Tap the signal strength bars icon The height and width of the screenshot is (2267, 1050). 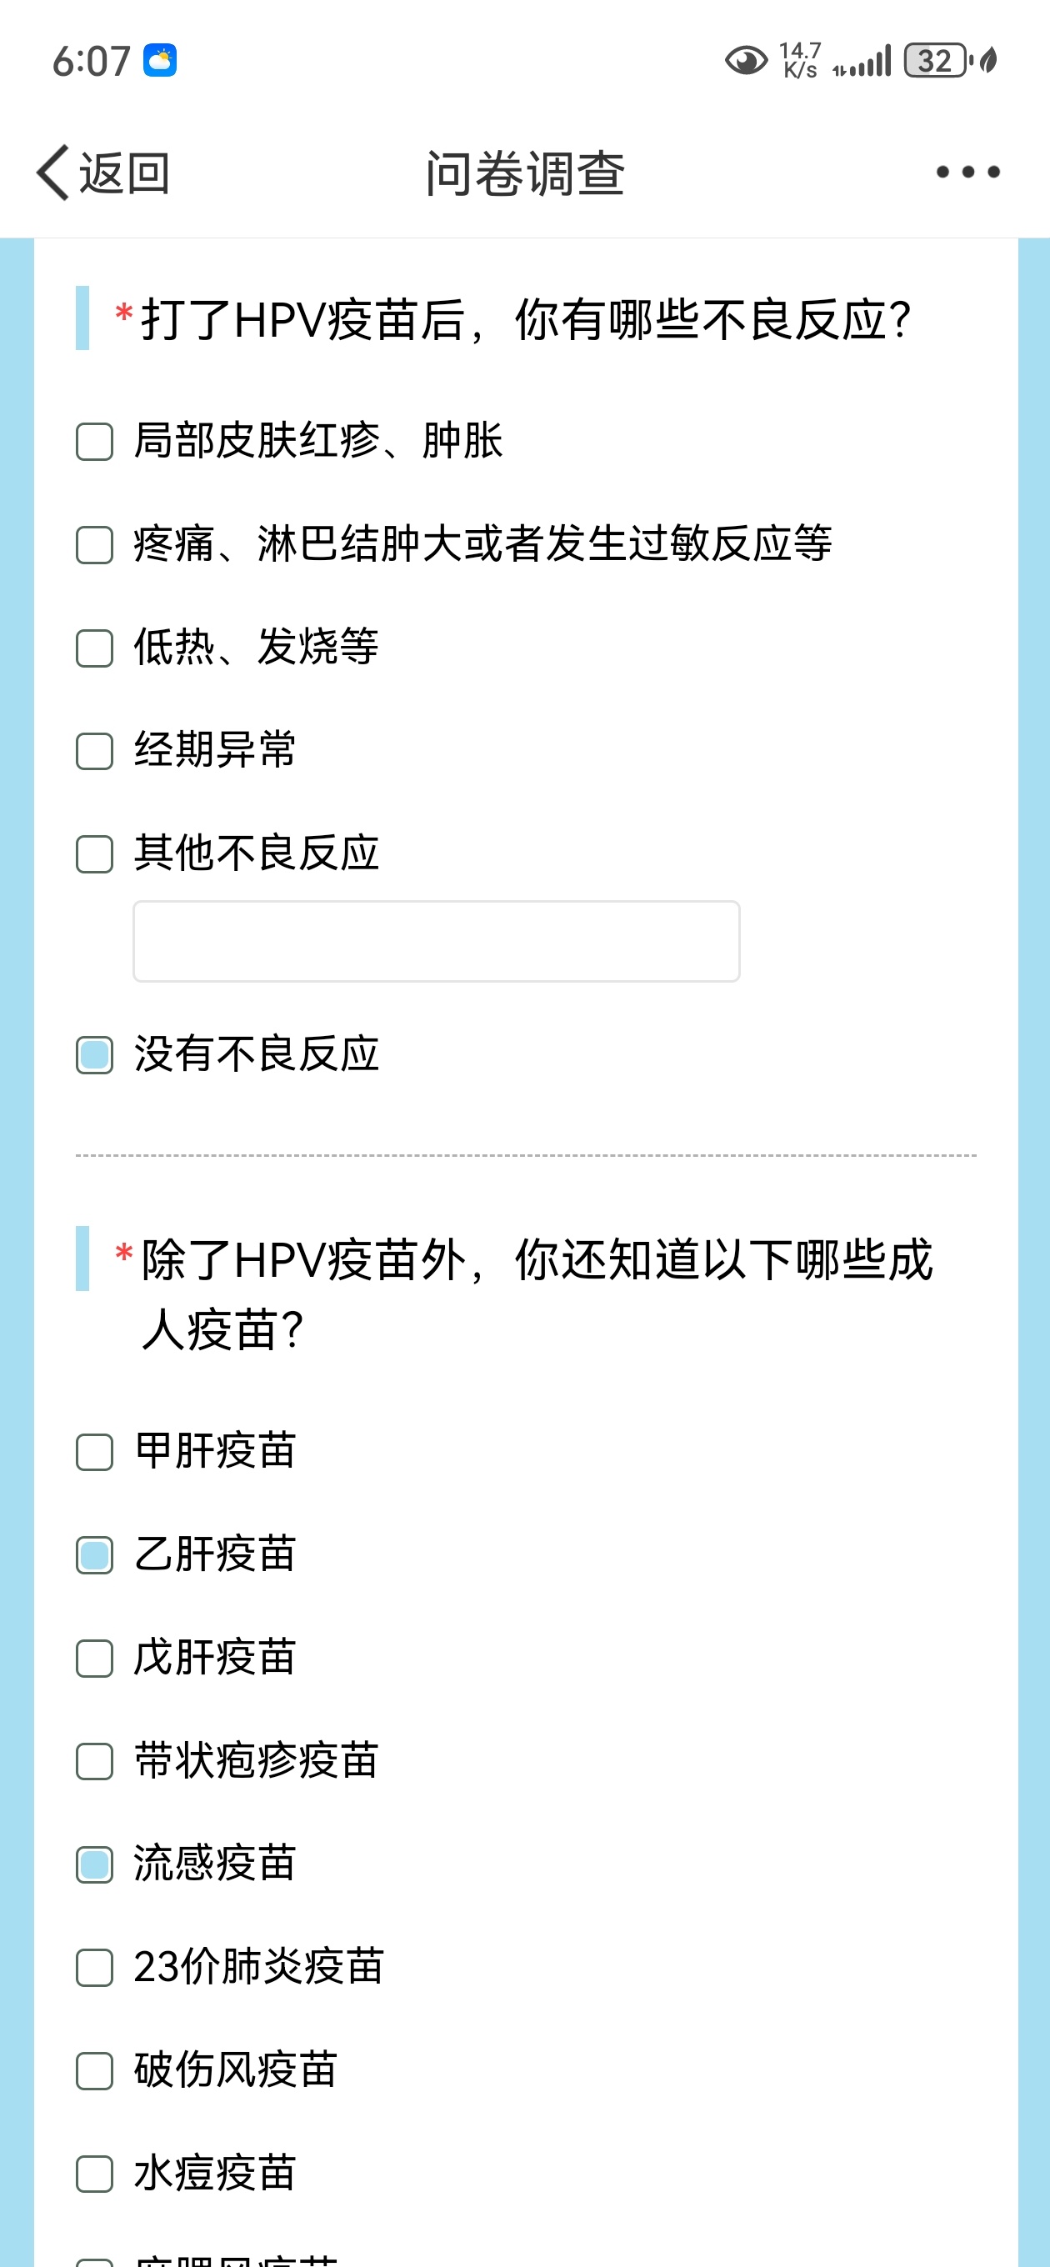tap(862, 61)
